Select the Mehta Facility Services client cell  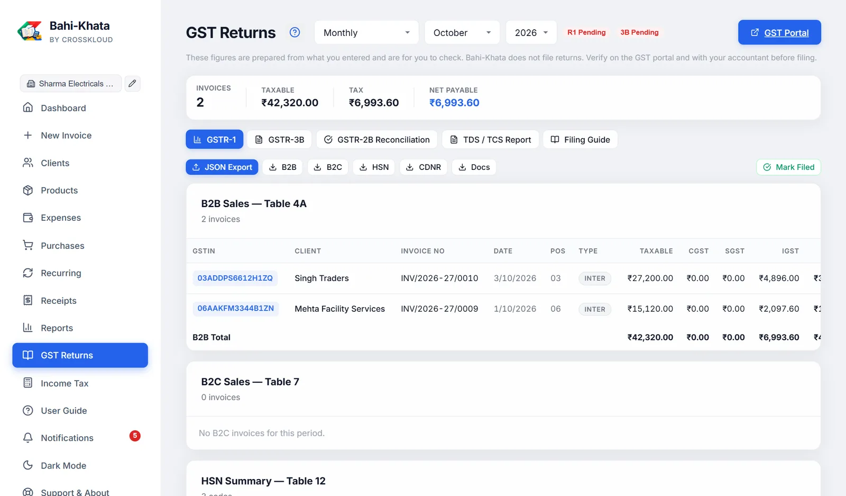click(x=340, y=309)
